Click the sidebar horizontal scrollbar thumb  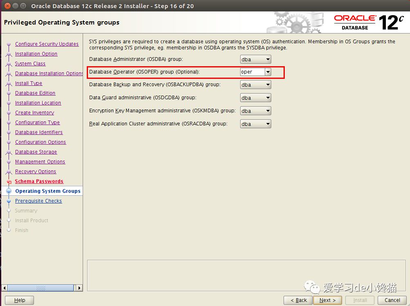(41, 288)
